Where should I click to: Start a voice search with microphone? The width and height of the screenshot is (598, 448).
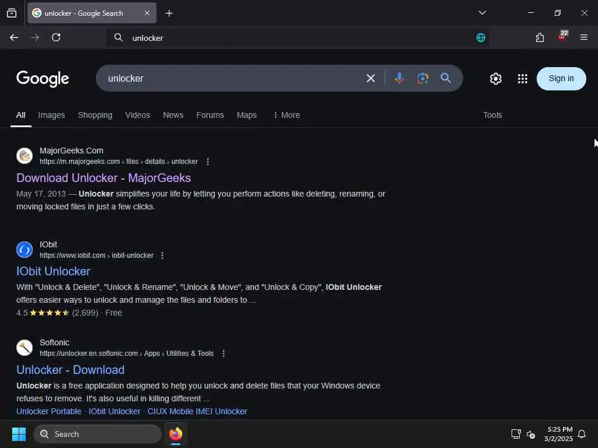(x=399, y=79)
